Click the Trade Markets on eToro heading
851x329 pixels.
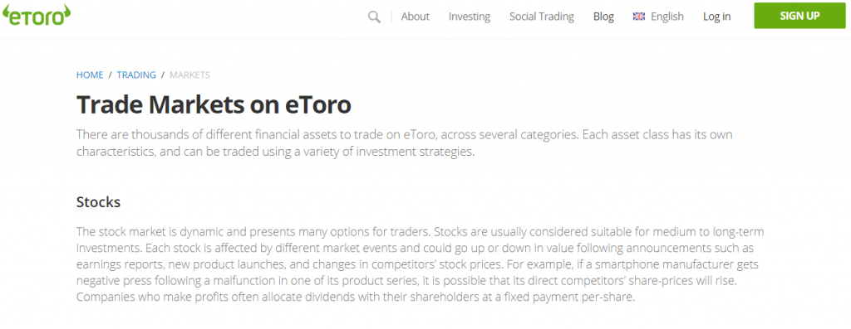[x=214, y=105]
